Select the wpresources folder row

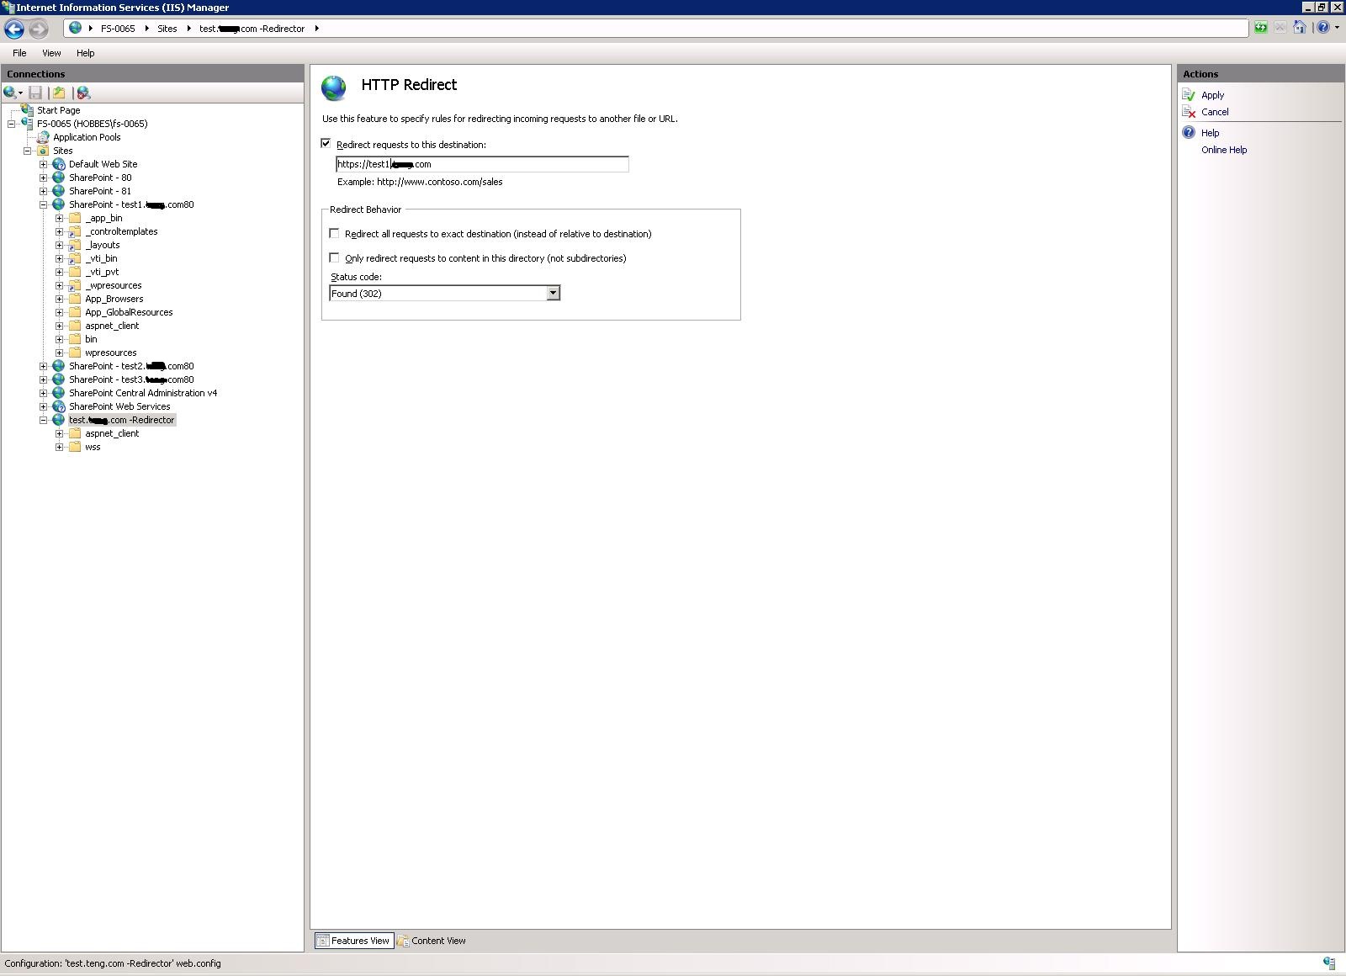[x=110, y=353]
